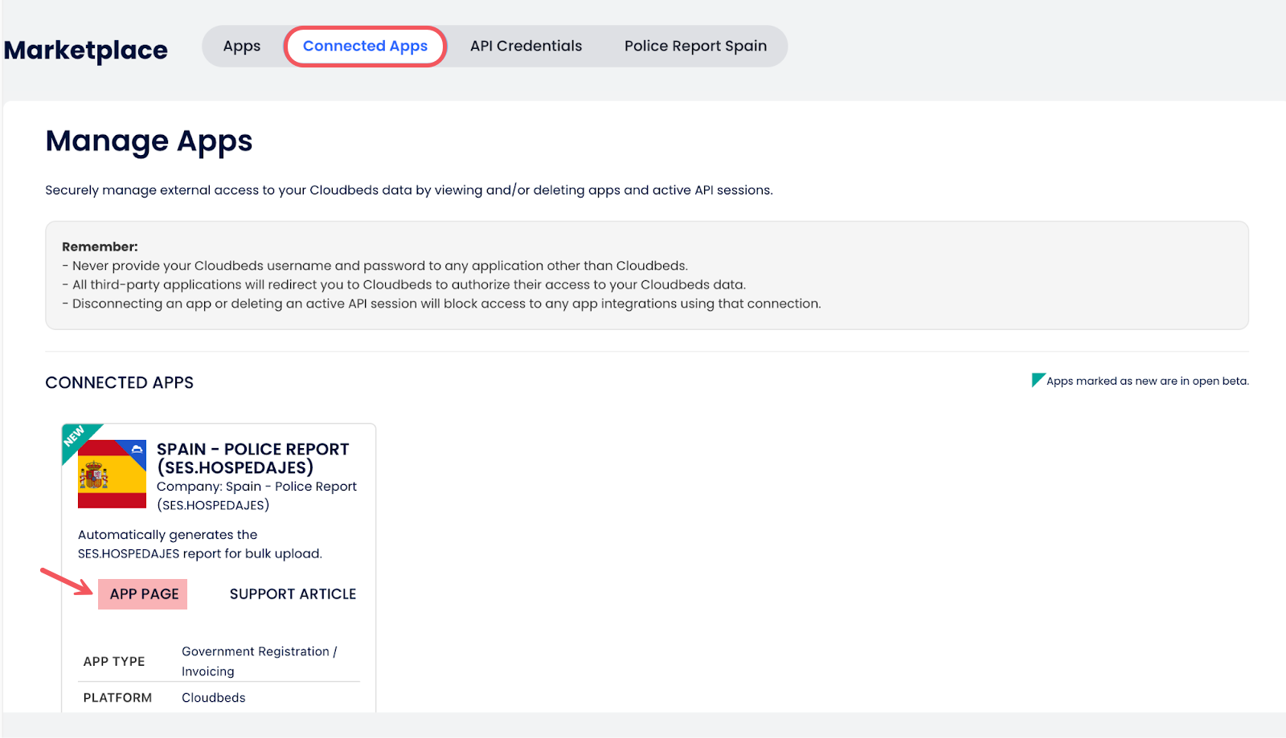Click the teal flag icon beside beta note
1286x738 pixels.
1037,379
